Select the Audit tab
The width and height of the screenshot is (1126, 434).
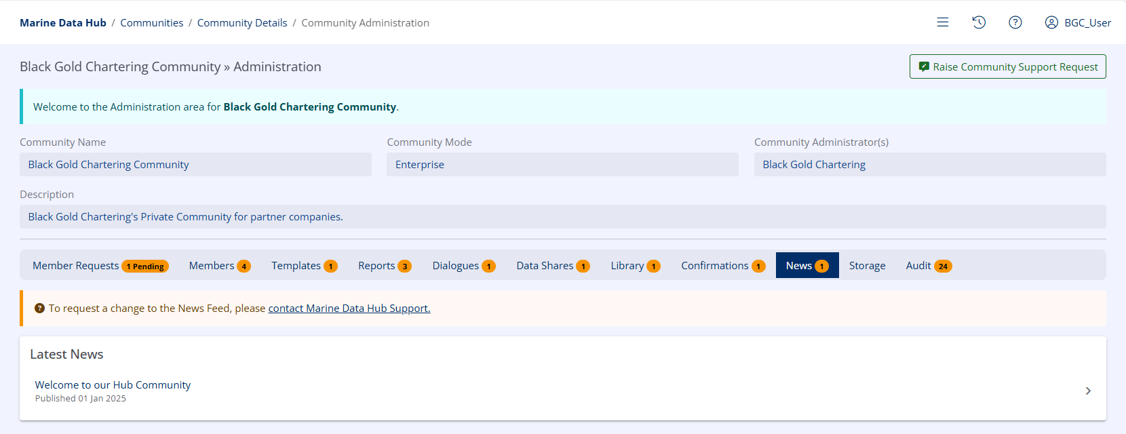928,266
